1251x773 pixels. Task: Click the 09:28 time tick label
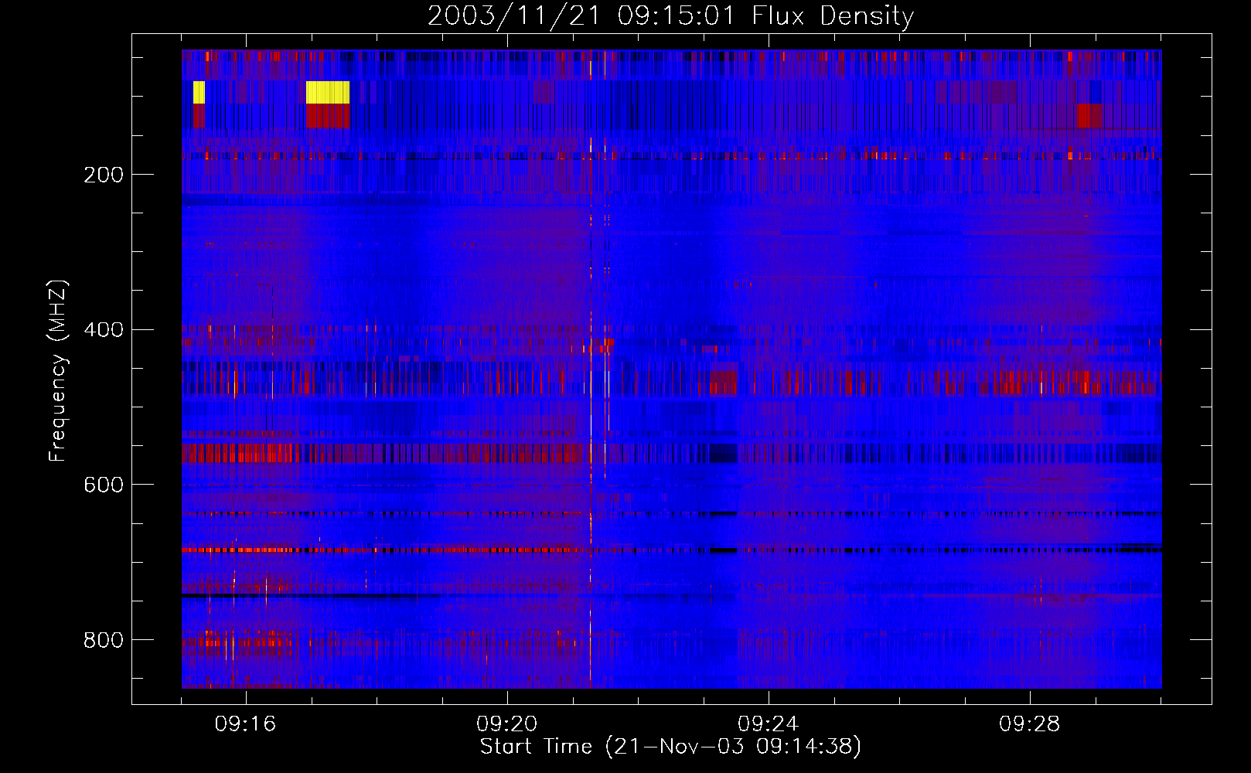(x=1029, y=724)
